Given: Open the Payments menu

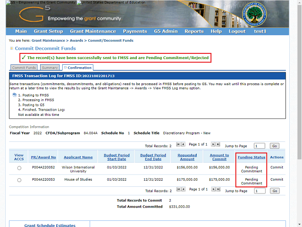Looking at the screenshot, I should pyautogui.click(x=135, y=31).
